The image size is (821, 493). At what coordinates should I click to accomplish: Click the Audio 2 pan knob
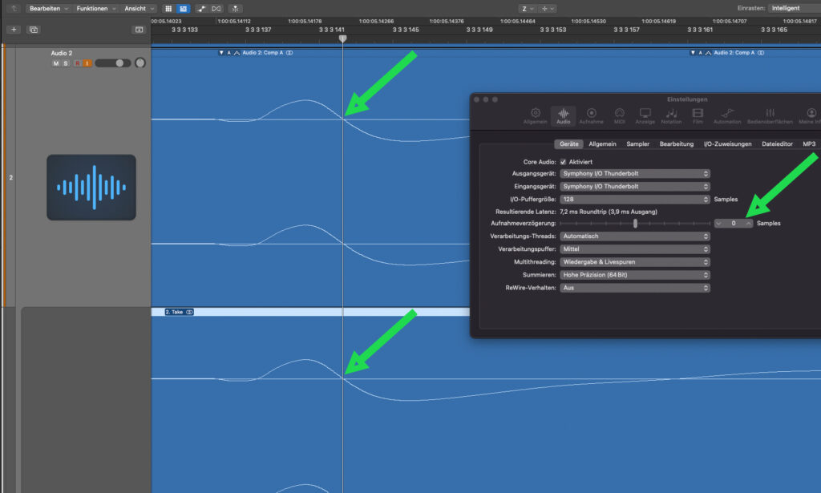140,63
